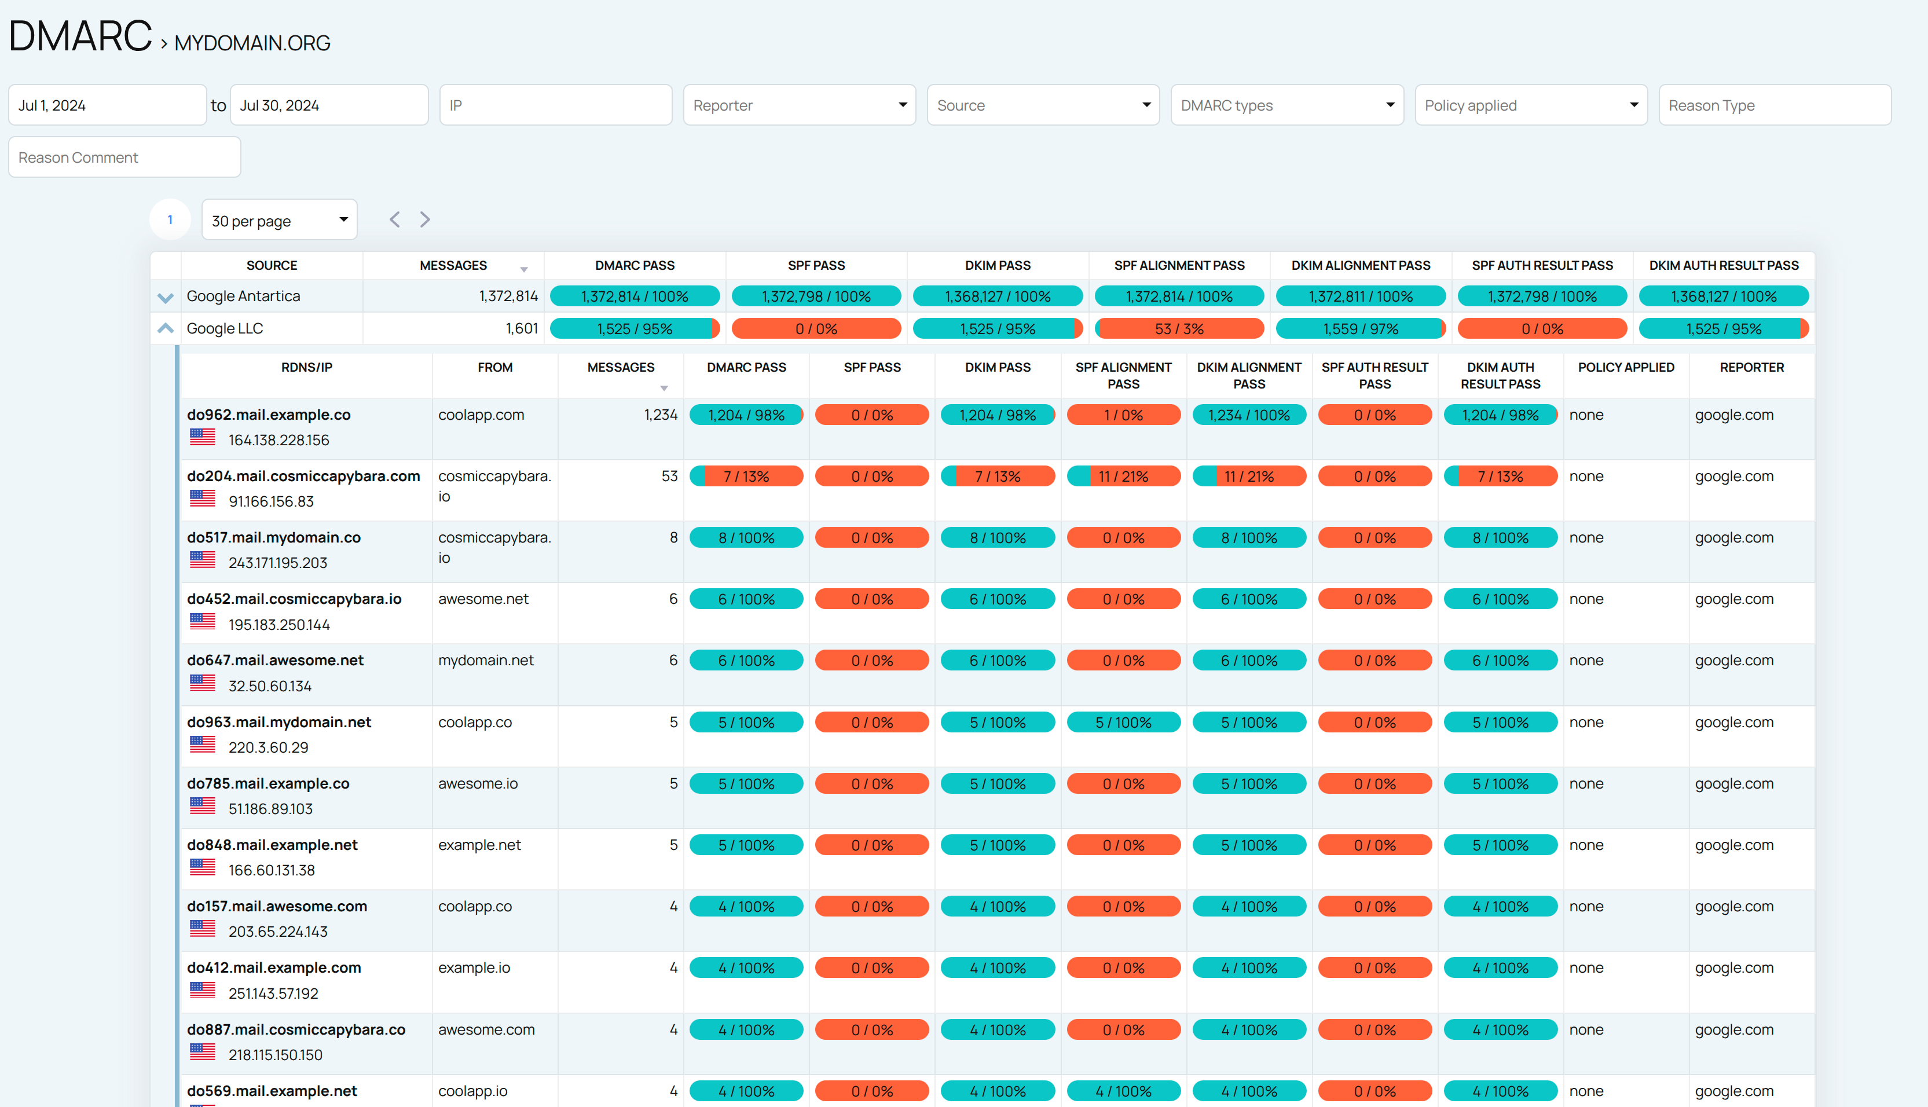Click Google LLC SPF alignment bar 53 / 3%

coord(1179,328)
